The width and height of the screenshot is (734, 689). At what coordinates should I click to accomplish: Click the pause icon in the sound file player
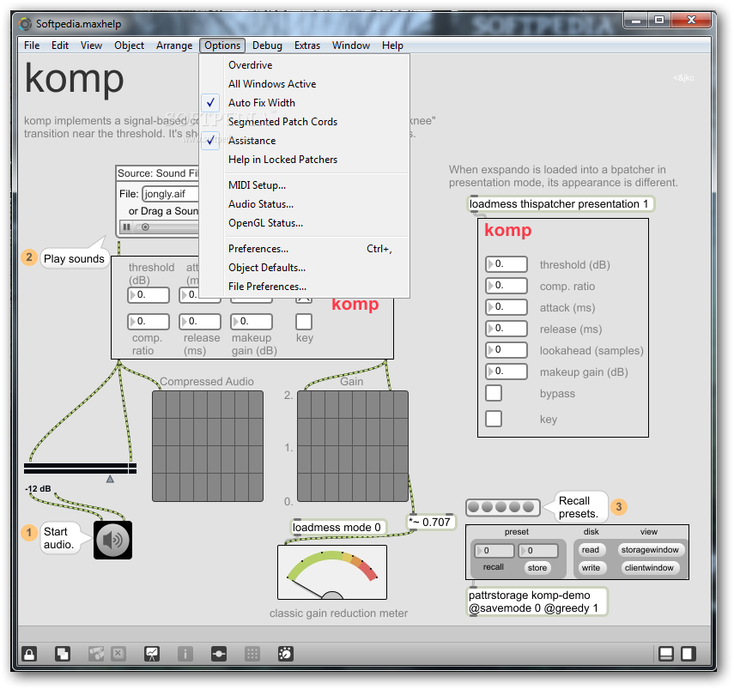[x=126, y=227]
